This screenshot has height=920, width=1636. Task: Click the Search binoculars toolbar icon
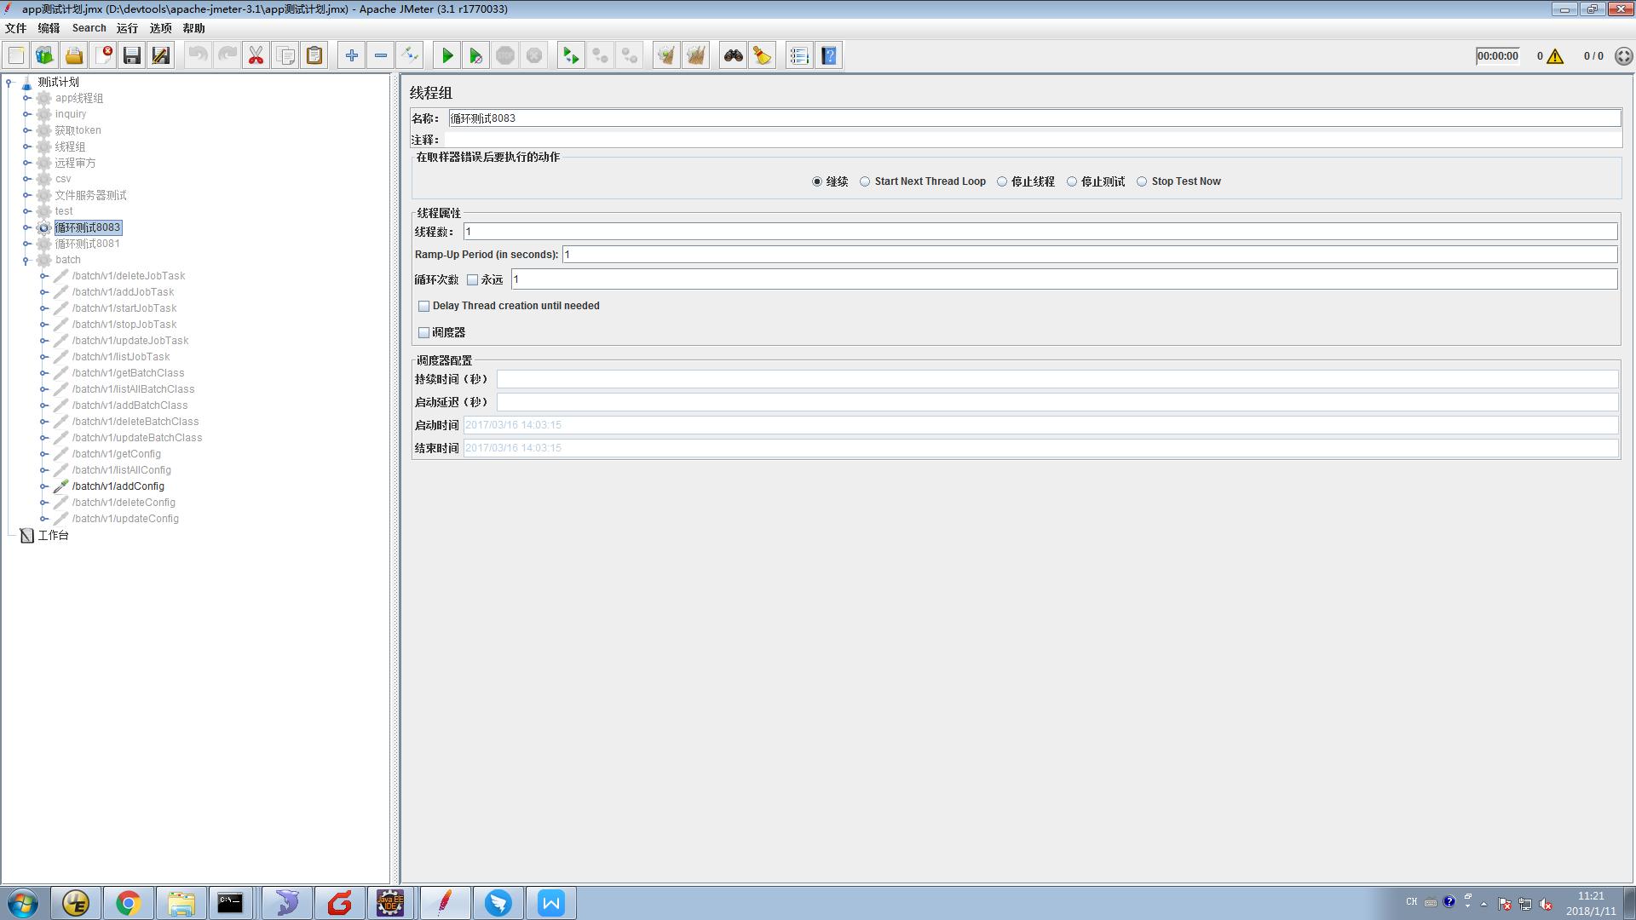733,55
